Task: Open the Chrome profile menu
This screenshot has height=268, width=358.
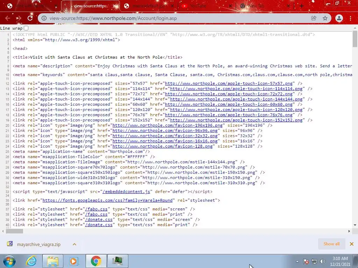Action: (339, 18)
